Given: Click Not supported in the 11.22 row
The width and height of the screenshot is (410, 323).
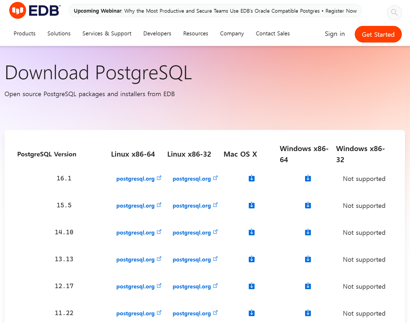Looking at the screenshot, I should 364,313.
